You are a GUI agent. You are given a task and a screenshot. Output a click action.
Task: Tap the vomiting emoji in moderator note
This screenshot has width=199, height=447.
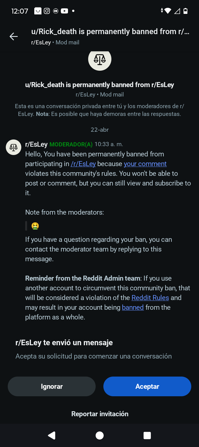[35, 226]
